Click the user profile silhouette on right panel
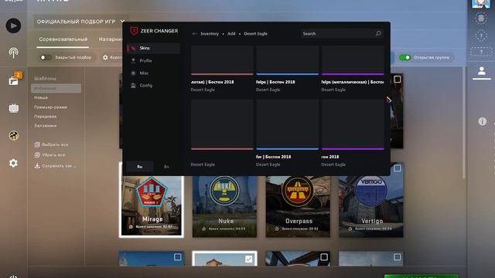 point(481,71)
